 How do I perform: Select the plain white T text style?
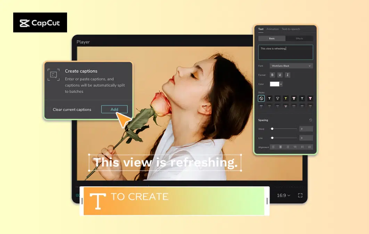tap(269, 98)
